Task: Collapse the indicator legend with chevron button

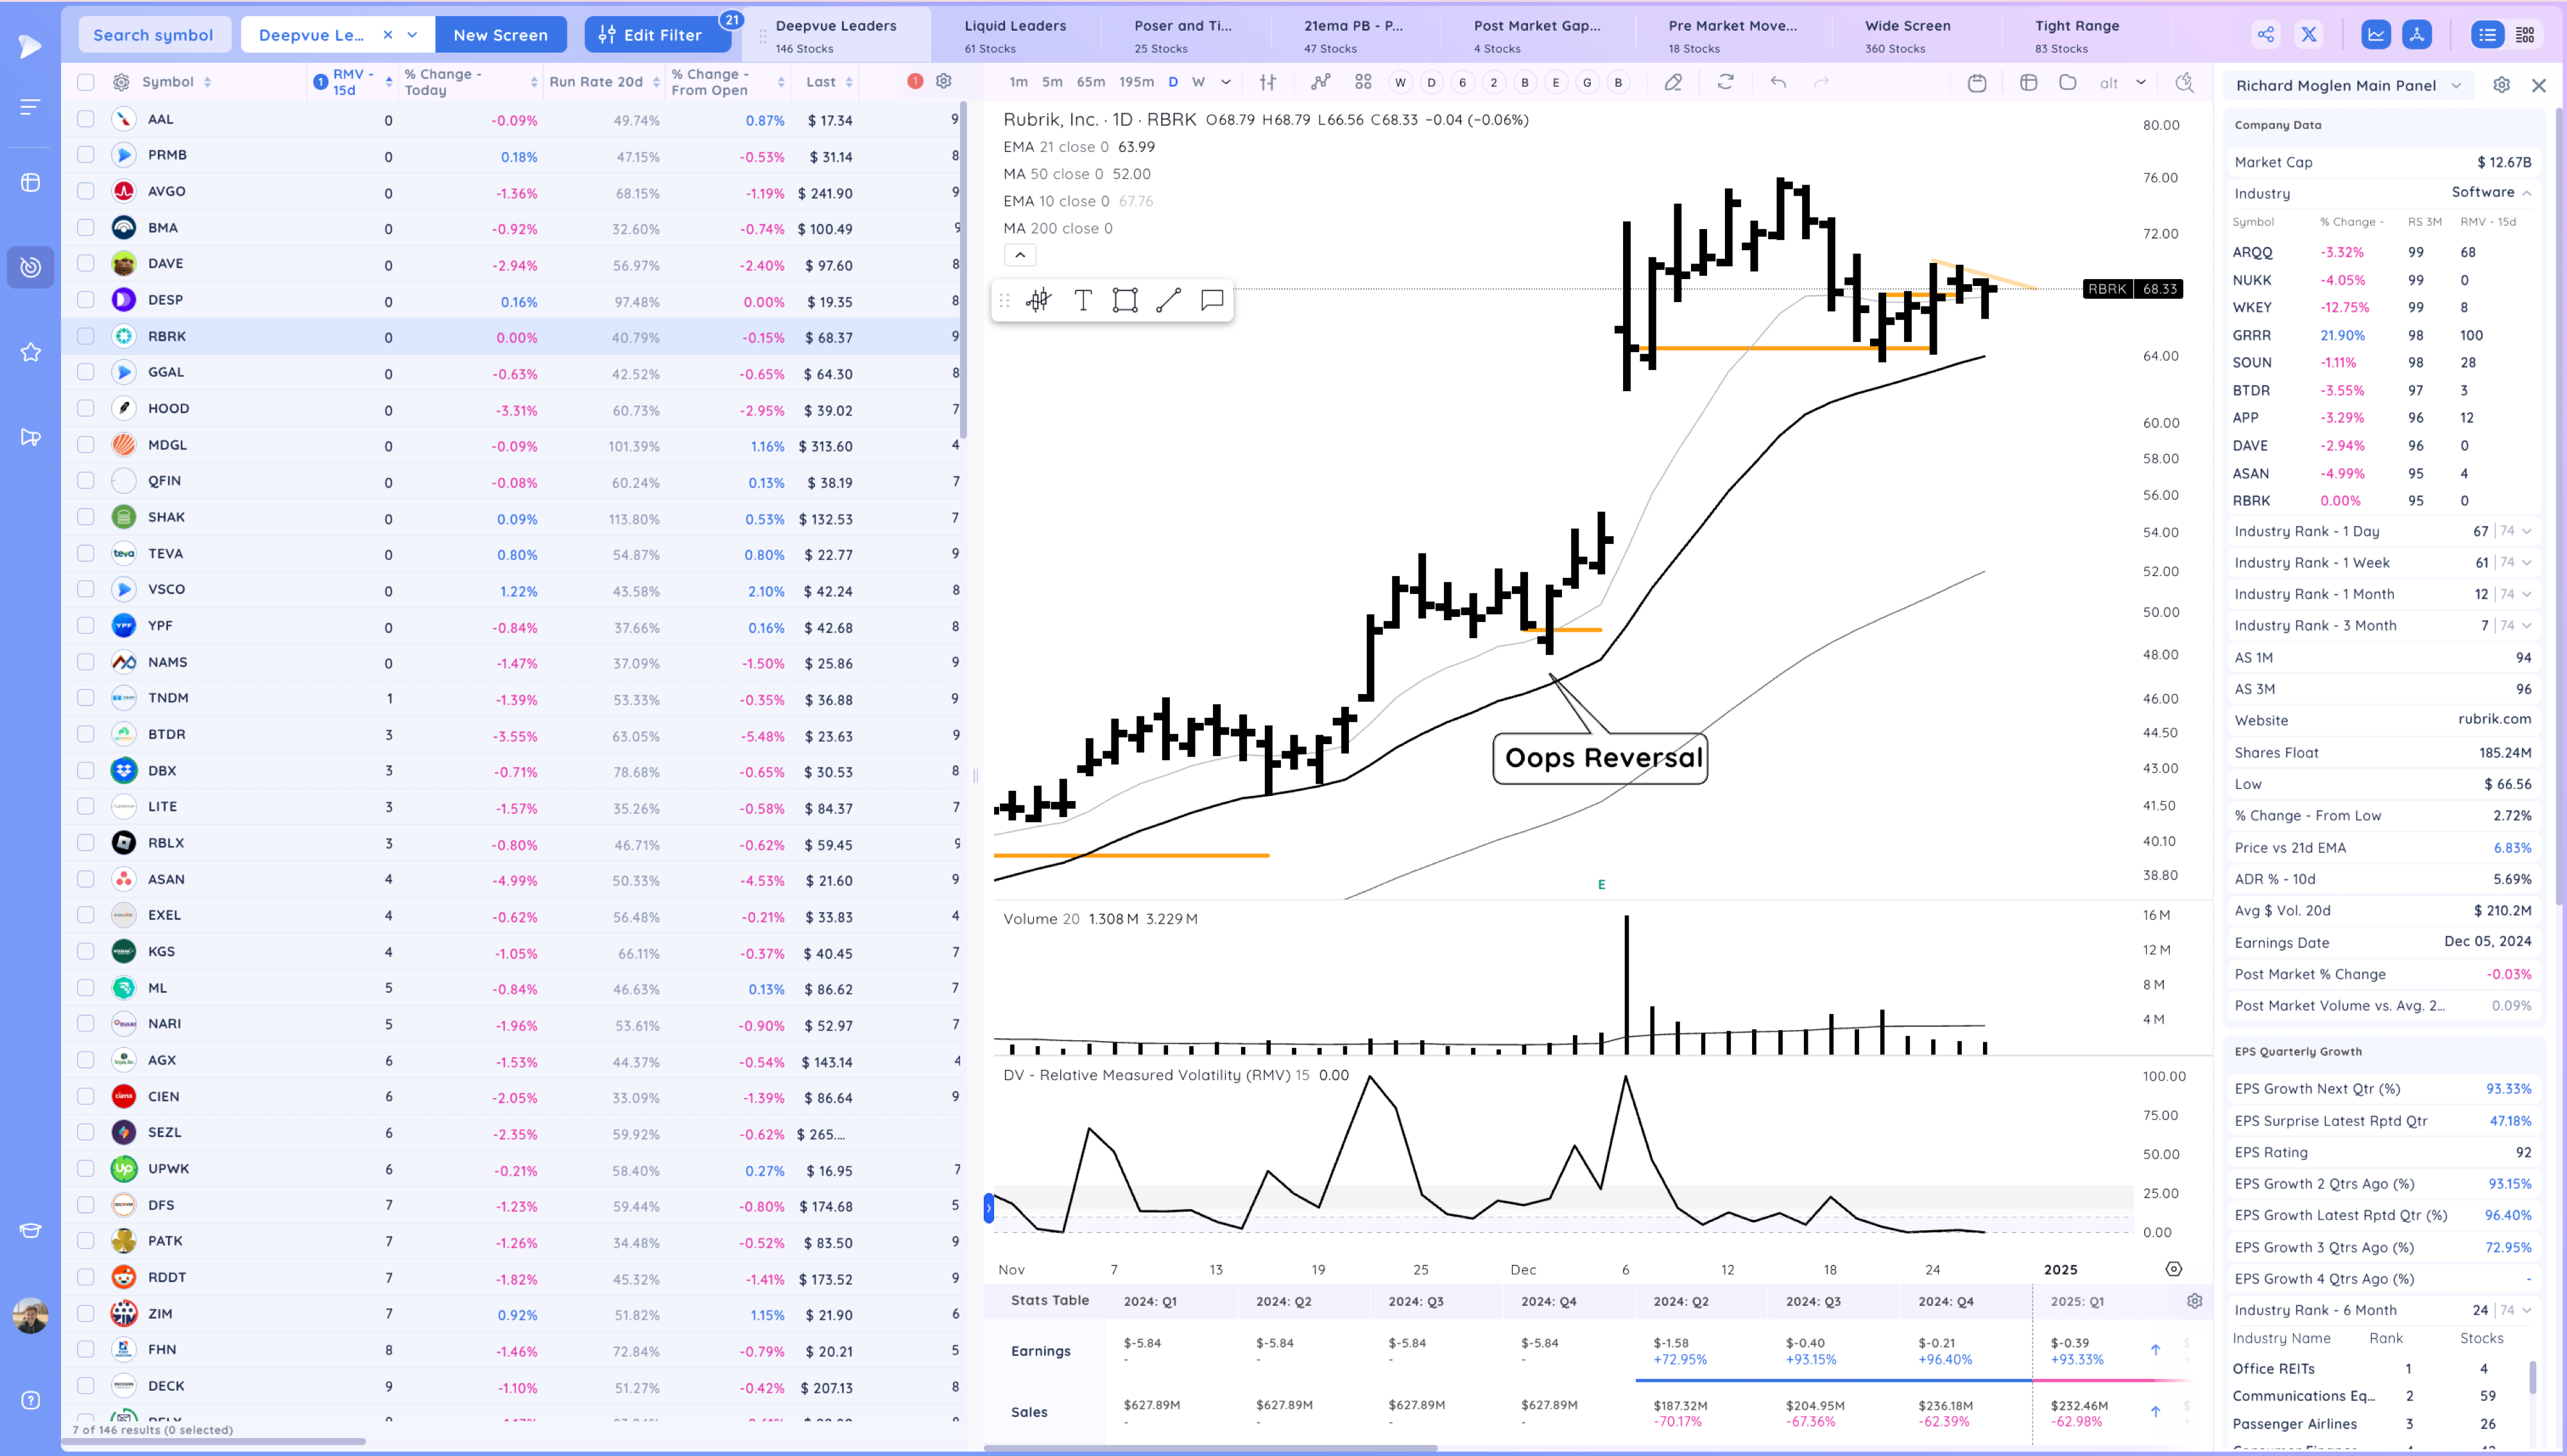Action: [1019, 255]
